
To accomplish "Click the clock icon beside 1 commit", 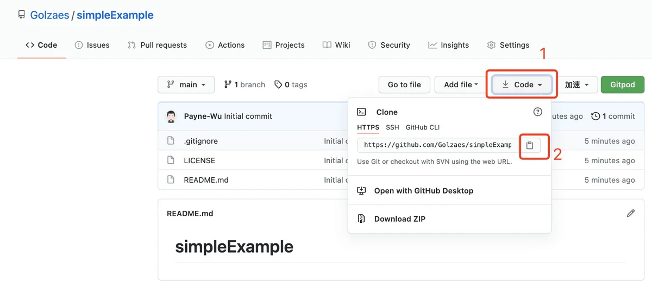I will (x=595, y=116).
